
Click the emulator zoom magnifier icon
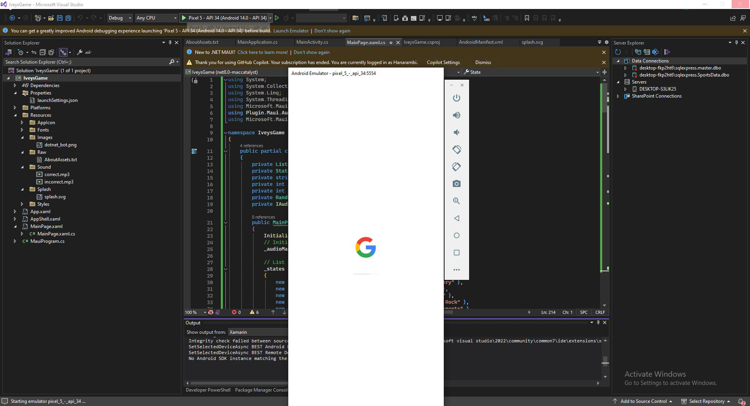click(x=456, y=201)
